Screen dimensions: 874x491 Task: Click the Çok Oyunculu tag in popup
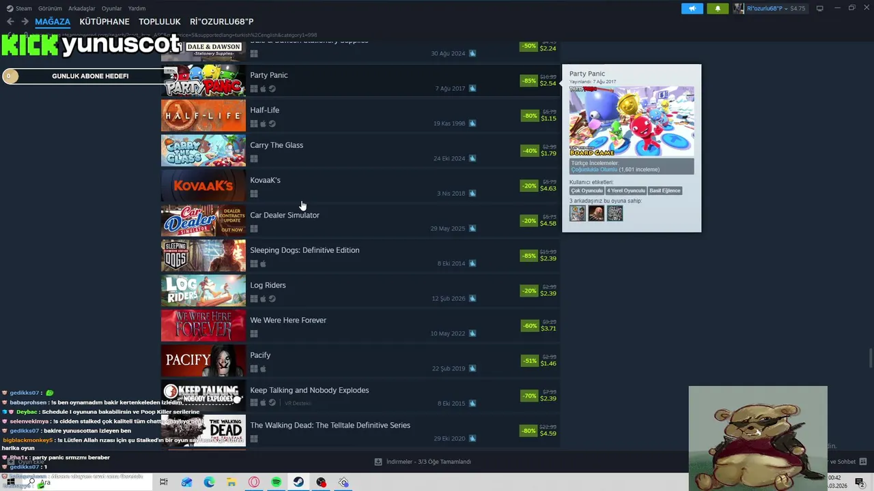click(587, 191)
